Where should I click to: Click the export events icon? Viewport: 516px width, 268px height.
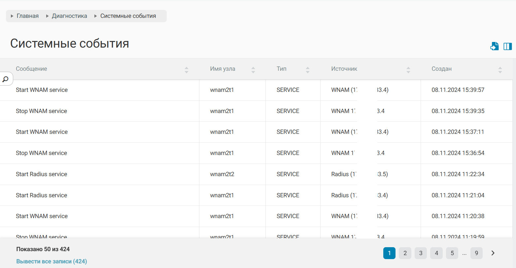click(x=494, y=46)
